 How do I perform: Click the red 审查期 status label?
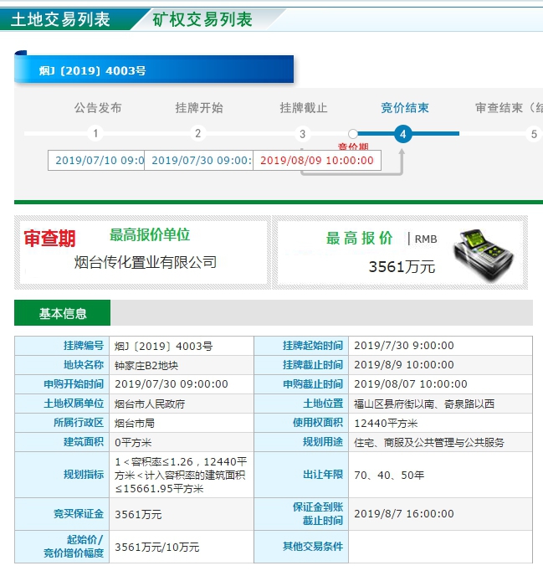click(x=49, y=239)
